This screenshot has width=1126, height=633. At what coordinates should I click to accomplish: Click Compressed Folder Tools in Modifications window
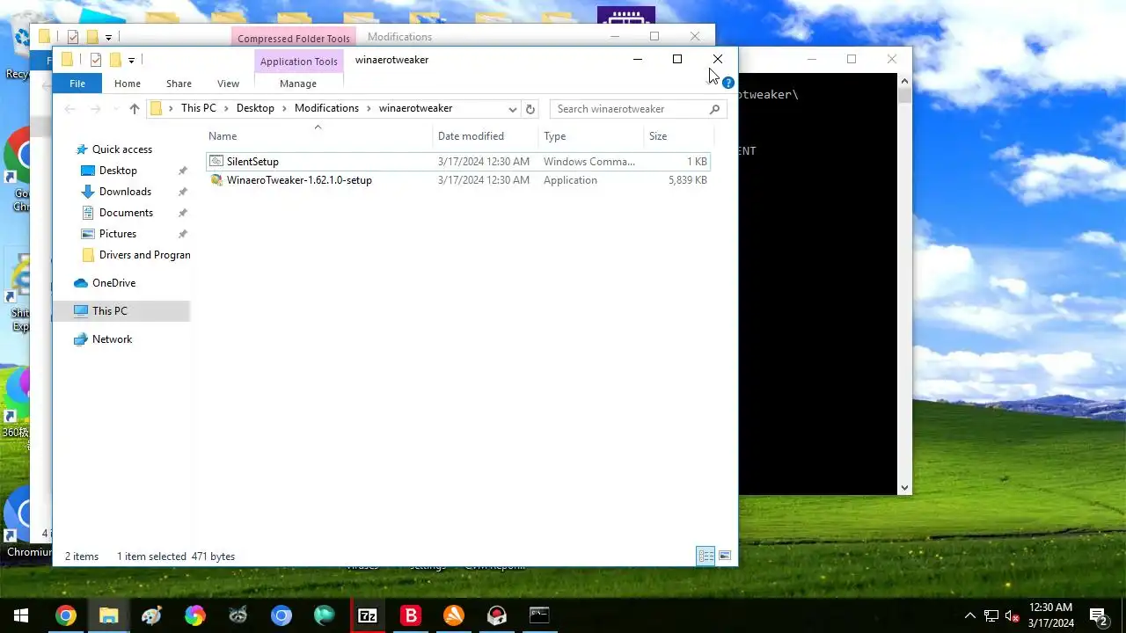pos(294,38)
